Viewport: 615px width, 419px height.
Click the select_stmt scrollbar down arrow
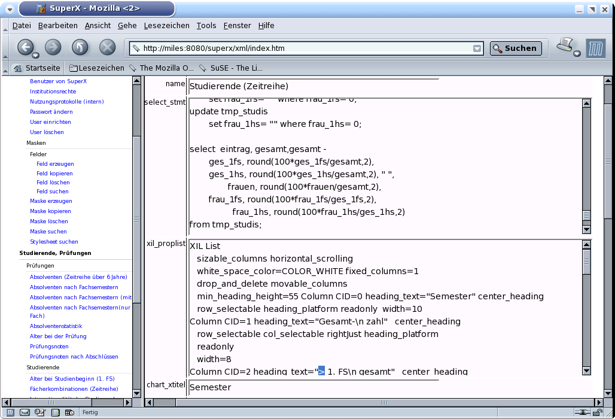pyautogui.click(x=586, y=229)
